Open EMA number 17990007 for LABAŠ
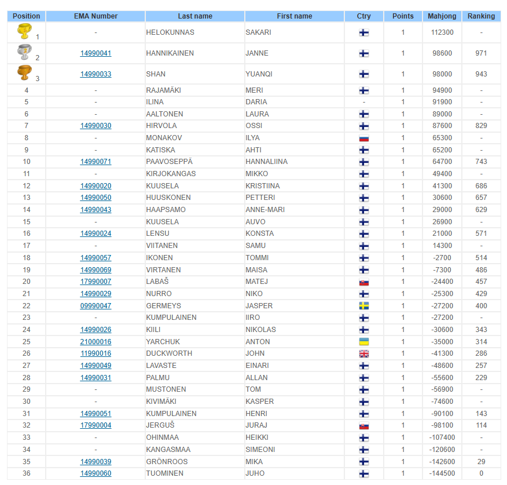 (95, 282)
